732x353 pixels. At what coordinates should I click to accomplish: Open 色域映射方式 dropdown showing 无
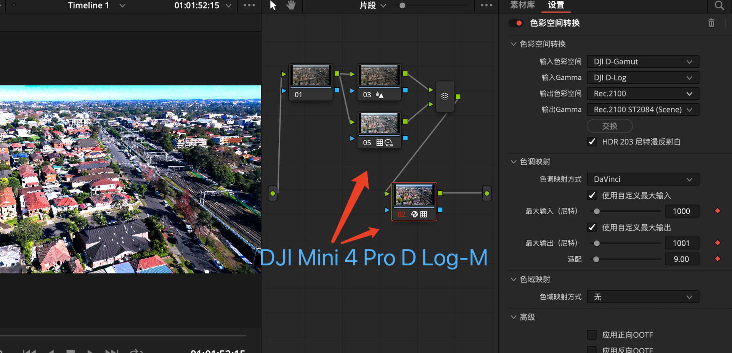[x=643, y=297]
